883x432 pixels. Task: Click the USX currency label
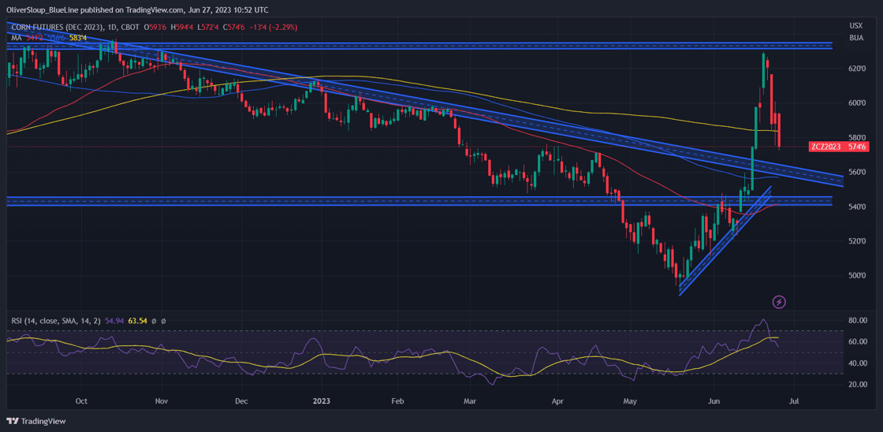pyautogui.click(x=856, y=26)
